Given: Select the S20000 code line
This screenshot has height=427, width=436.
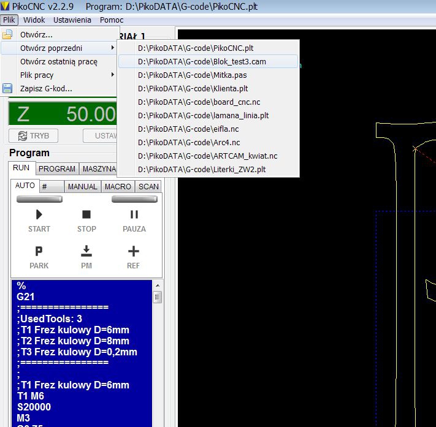Looking at the screenshot, I should 82,407.
